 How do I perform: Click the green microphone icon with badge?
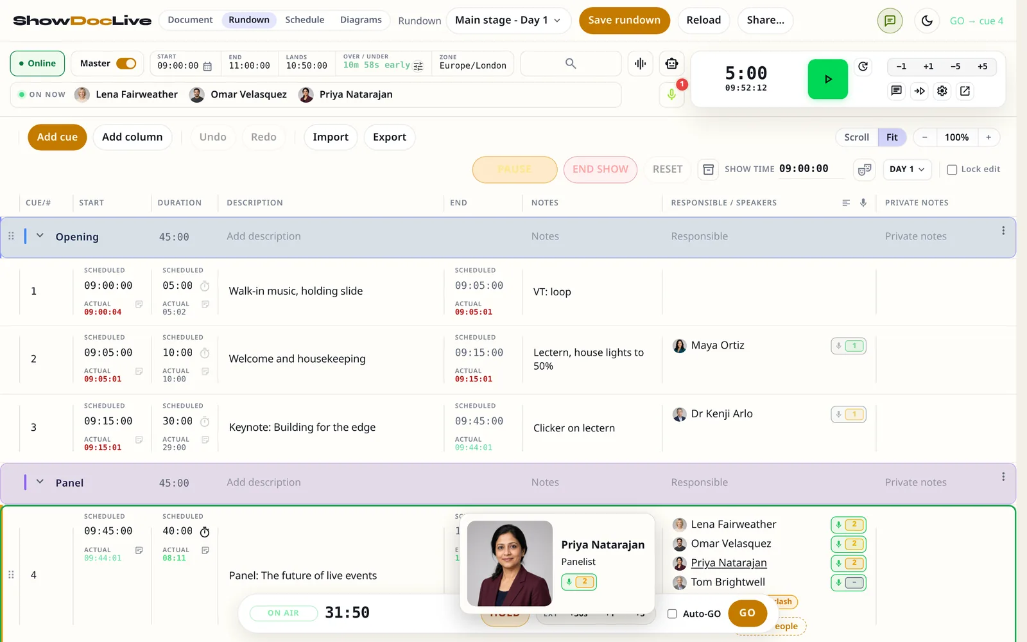[671, 94]
